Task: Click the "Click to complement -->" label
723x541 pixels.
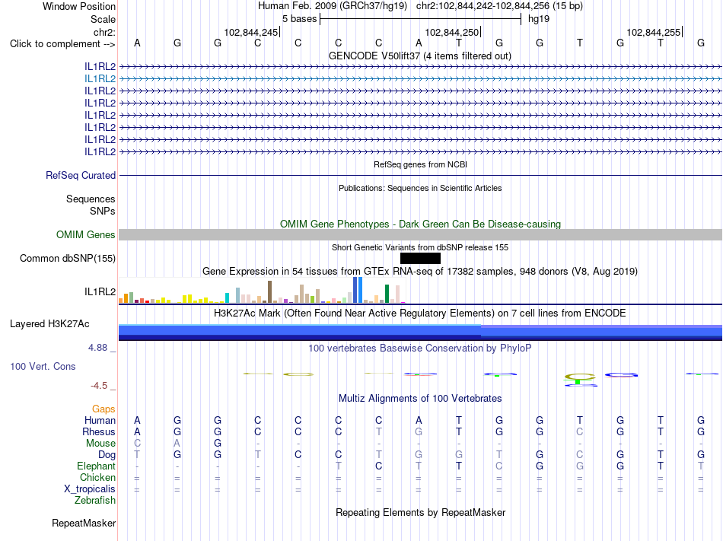Action: (62, 44)
